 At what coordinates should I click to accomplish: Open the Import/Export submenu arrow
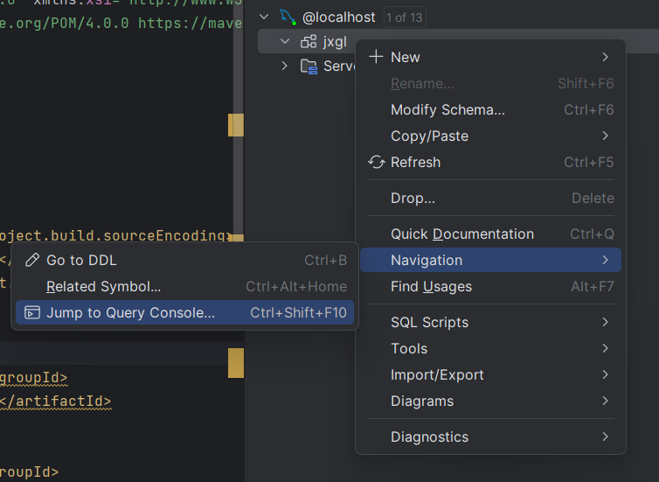click(x=605, y=374)
